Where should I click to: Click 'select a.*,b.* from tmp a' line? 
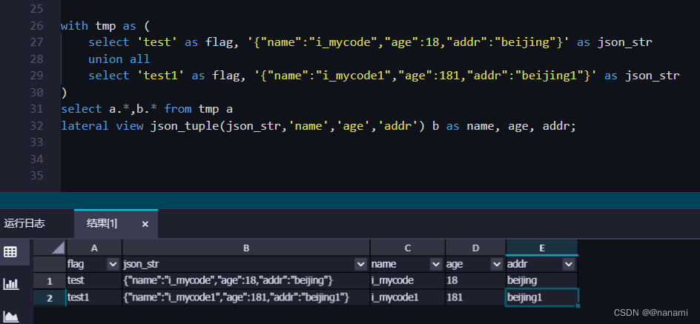tap(147, 109)
